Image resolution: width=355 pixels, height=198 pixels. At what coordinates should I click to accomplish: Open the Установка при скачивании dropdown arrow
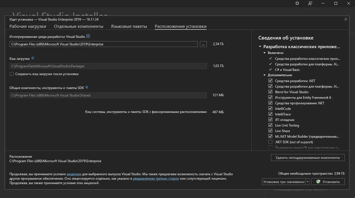point(307,182)
